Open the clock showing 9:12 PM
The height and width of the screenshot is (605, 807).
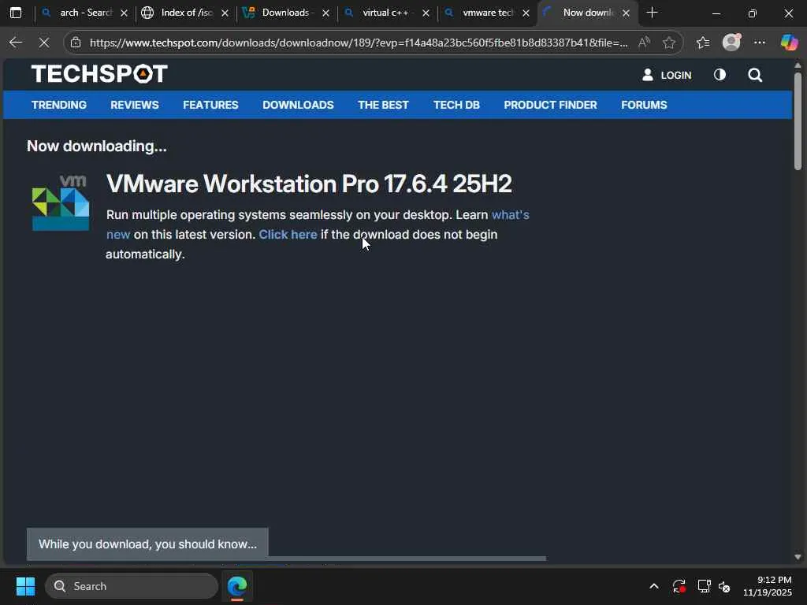point(768,586)
